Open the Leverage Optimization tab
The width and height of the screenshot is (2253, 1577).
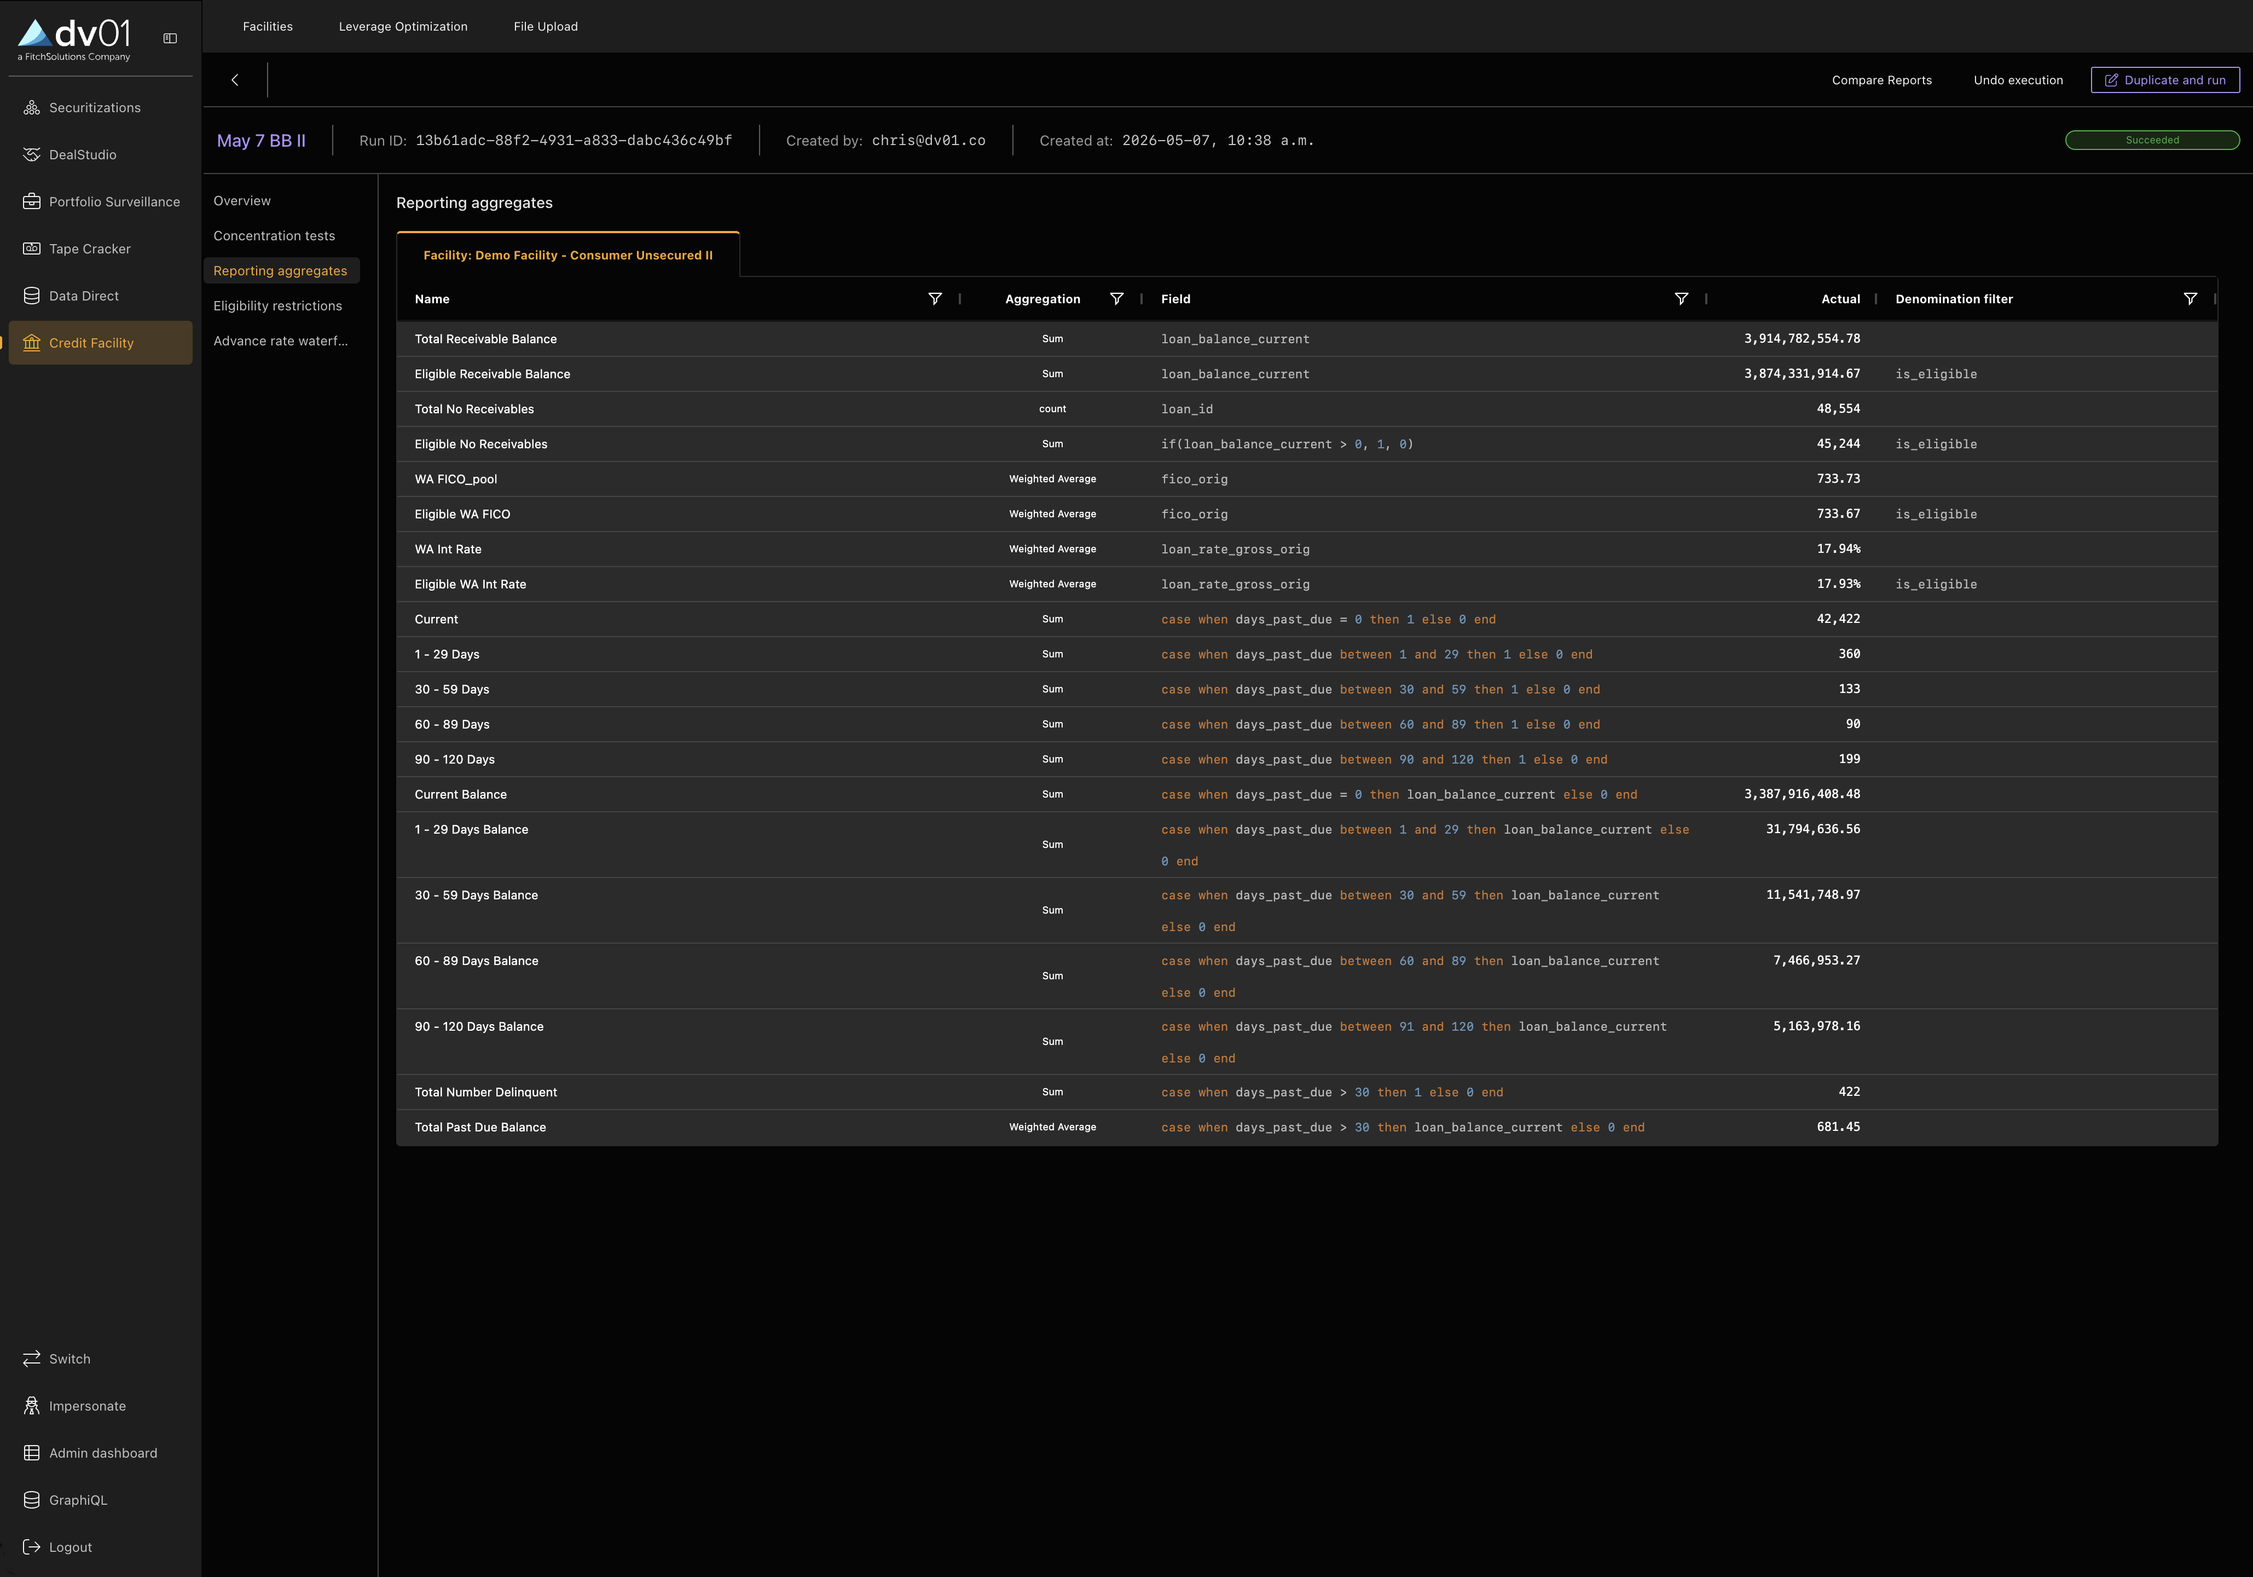point(403,26)
